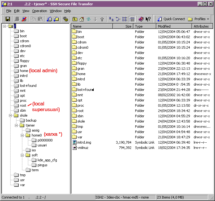The height and width of the screenshot is (201, 215).
Task: Click the Save settings floppy icon
Action: tap(8, 19)
